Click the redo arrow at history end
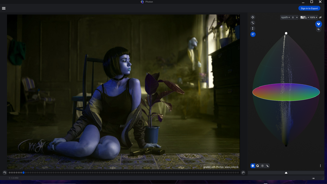This screenshot has height=184, width=327. pos(243,173)
